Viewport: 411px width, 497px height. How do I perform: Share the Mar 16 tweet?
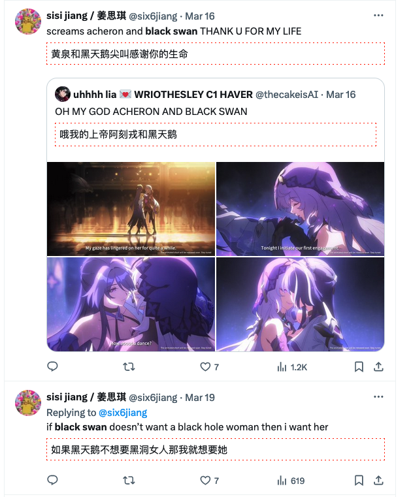378,367
